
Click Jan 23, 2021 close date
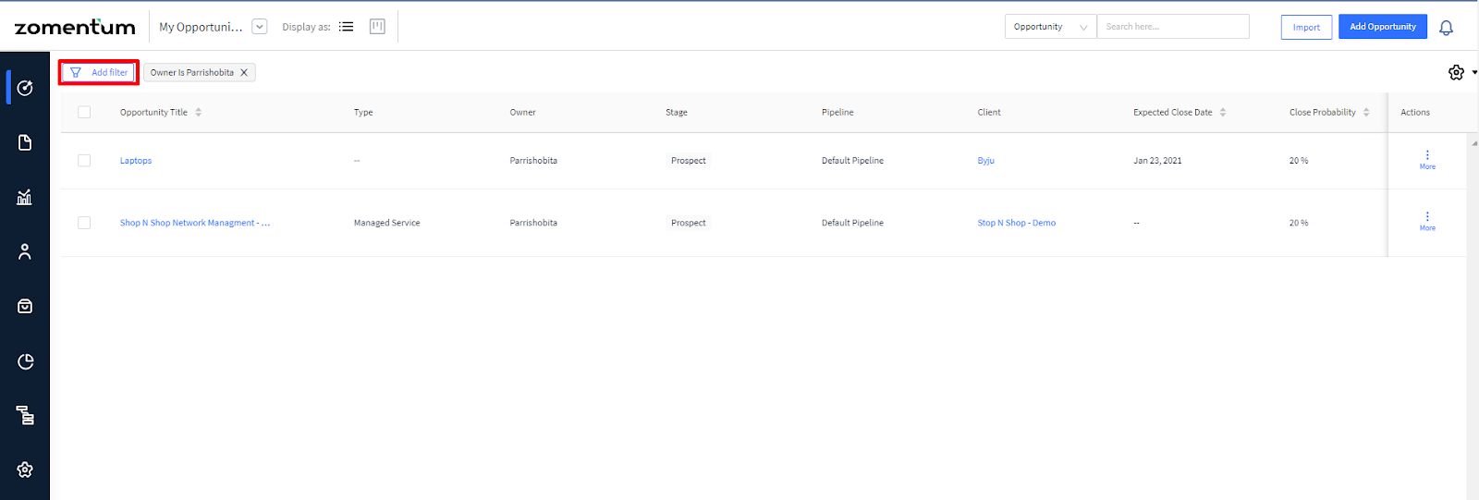(1157, 161)
